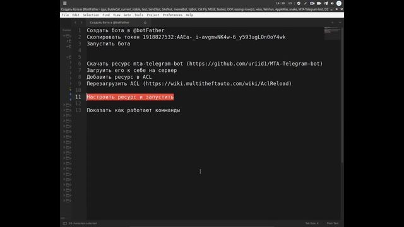
Task: Click line 'Добавить ресурс в ACL'
Action: pyautogui.click(x=119, y=77)
